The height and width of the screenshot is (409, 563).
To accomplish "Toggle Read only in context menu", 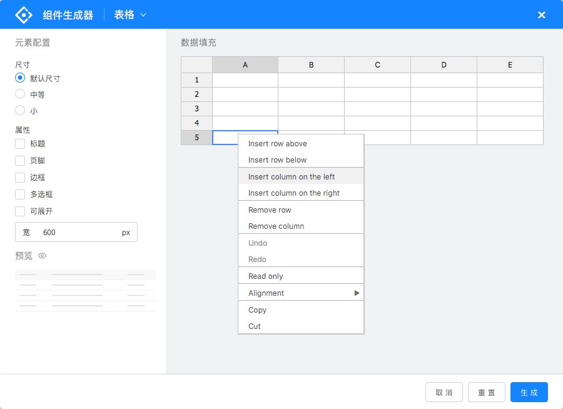I will pyautogui.click(x=301, y=276).
